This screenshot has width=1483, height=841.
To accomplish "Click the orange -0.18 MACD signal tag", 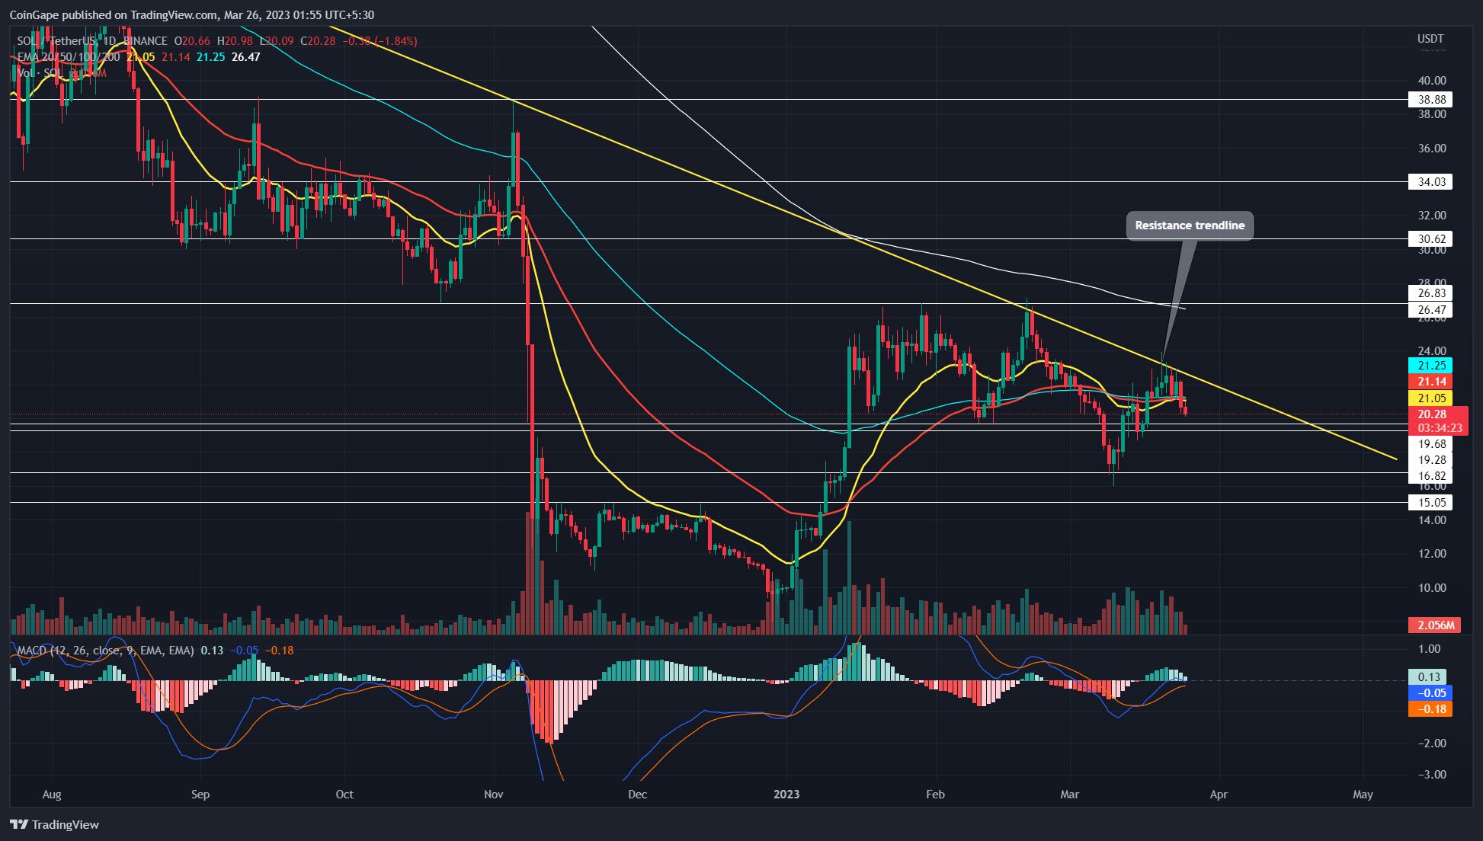I will 1431,709.
